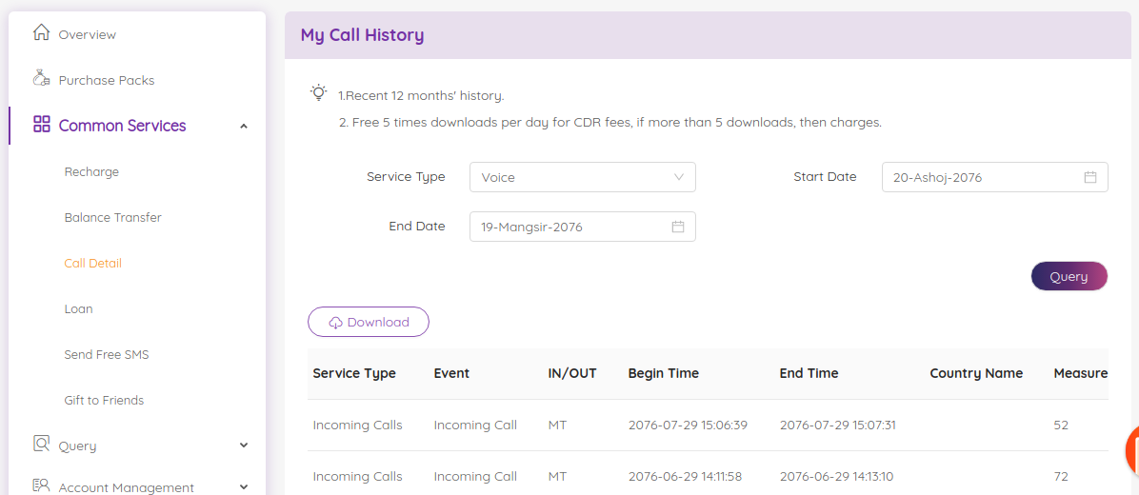The image size is (1139, 495).
Task: Click the Account Management person icon
Action: [41, 485]
